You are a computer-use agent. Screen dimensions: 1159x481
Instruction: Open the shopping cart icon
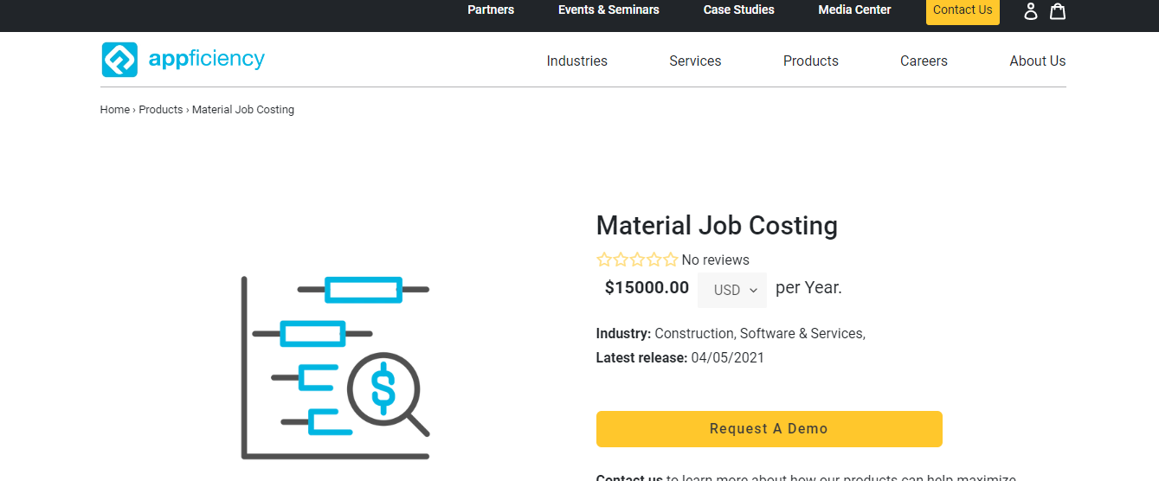click(x=1057, y=10)
